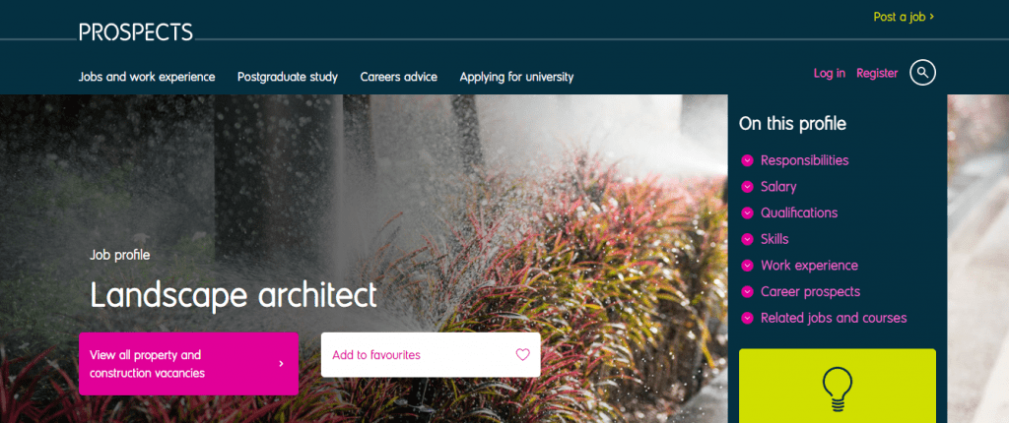Open the search magnifier icon
The width and height of the screenshot is (1009, 423).
(x=922, y=72)
